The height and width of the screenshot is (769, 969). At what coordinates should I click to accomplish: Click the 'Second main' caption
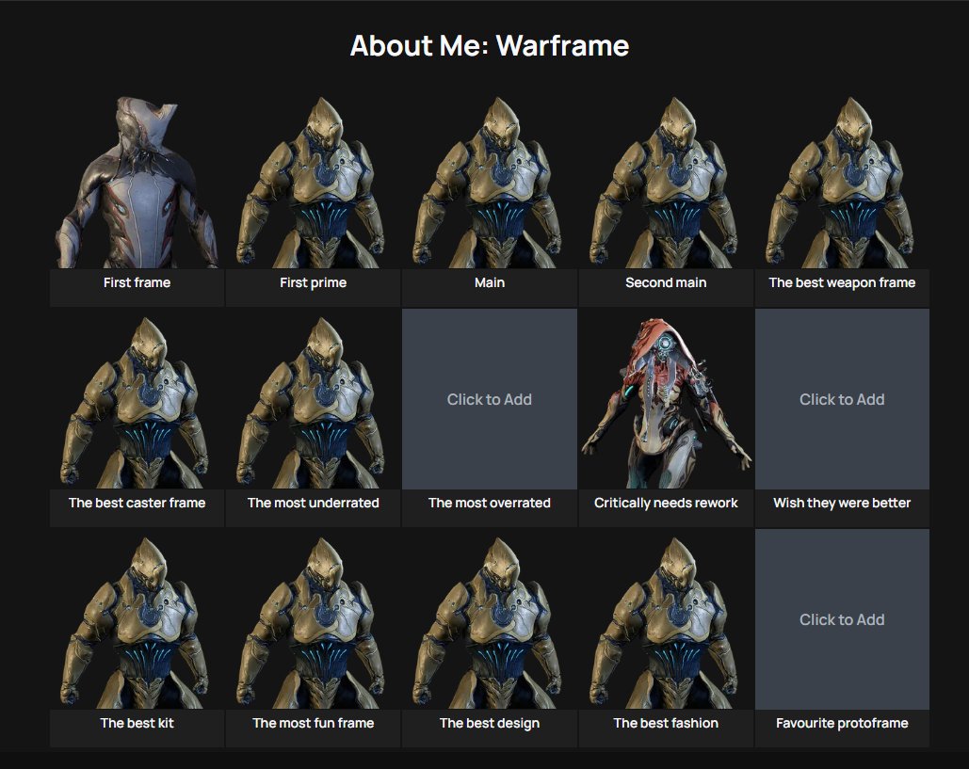[x=666, y=283]
